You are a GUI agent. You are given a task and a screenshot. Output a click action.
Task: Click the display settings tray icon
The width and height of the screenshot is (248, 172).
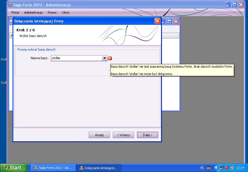pyautogui.click(x=232, y=168)
